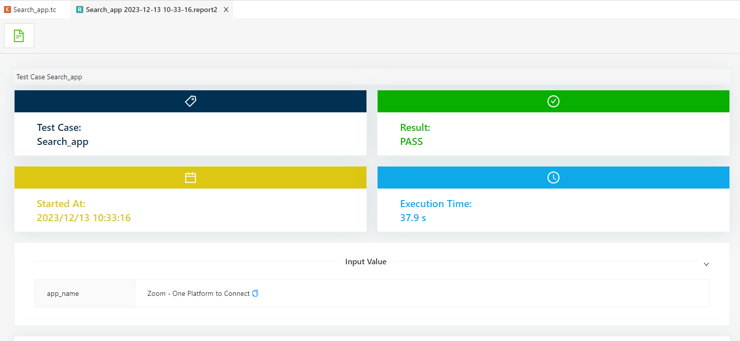Click the 37.9 s execution time value

pyautogui.click(x=413, y=218)
